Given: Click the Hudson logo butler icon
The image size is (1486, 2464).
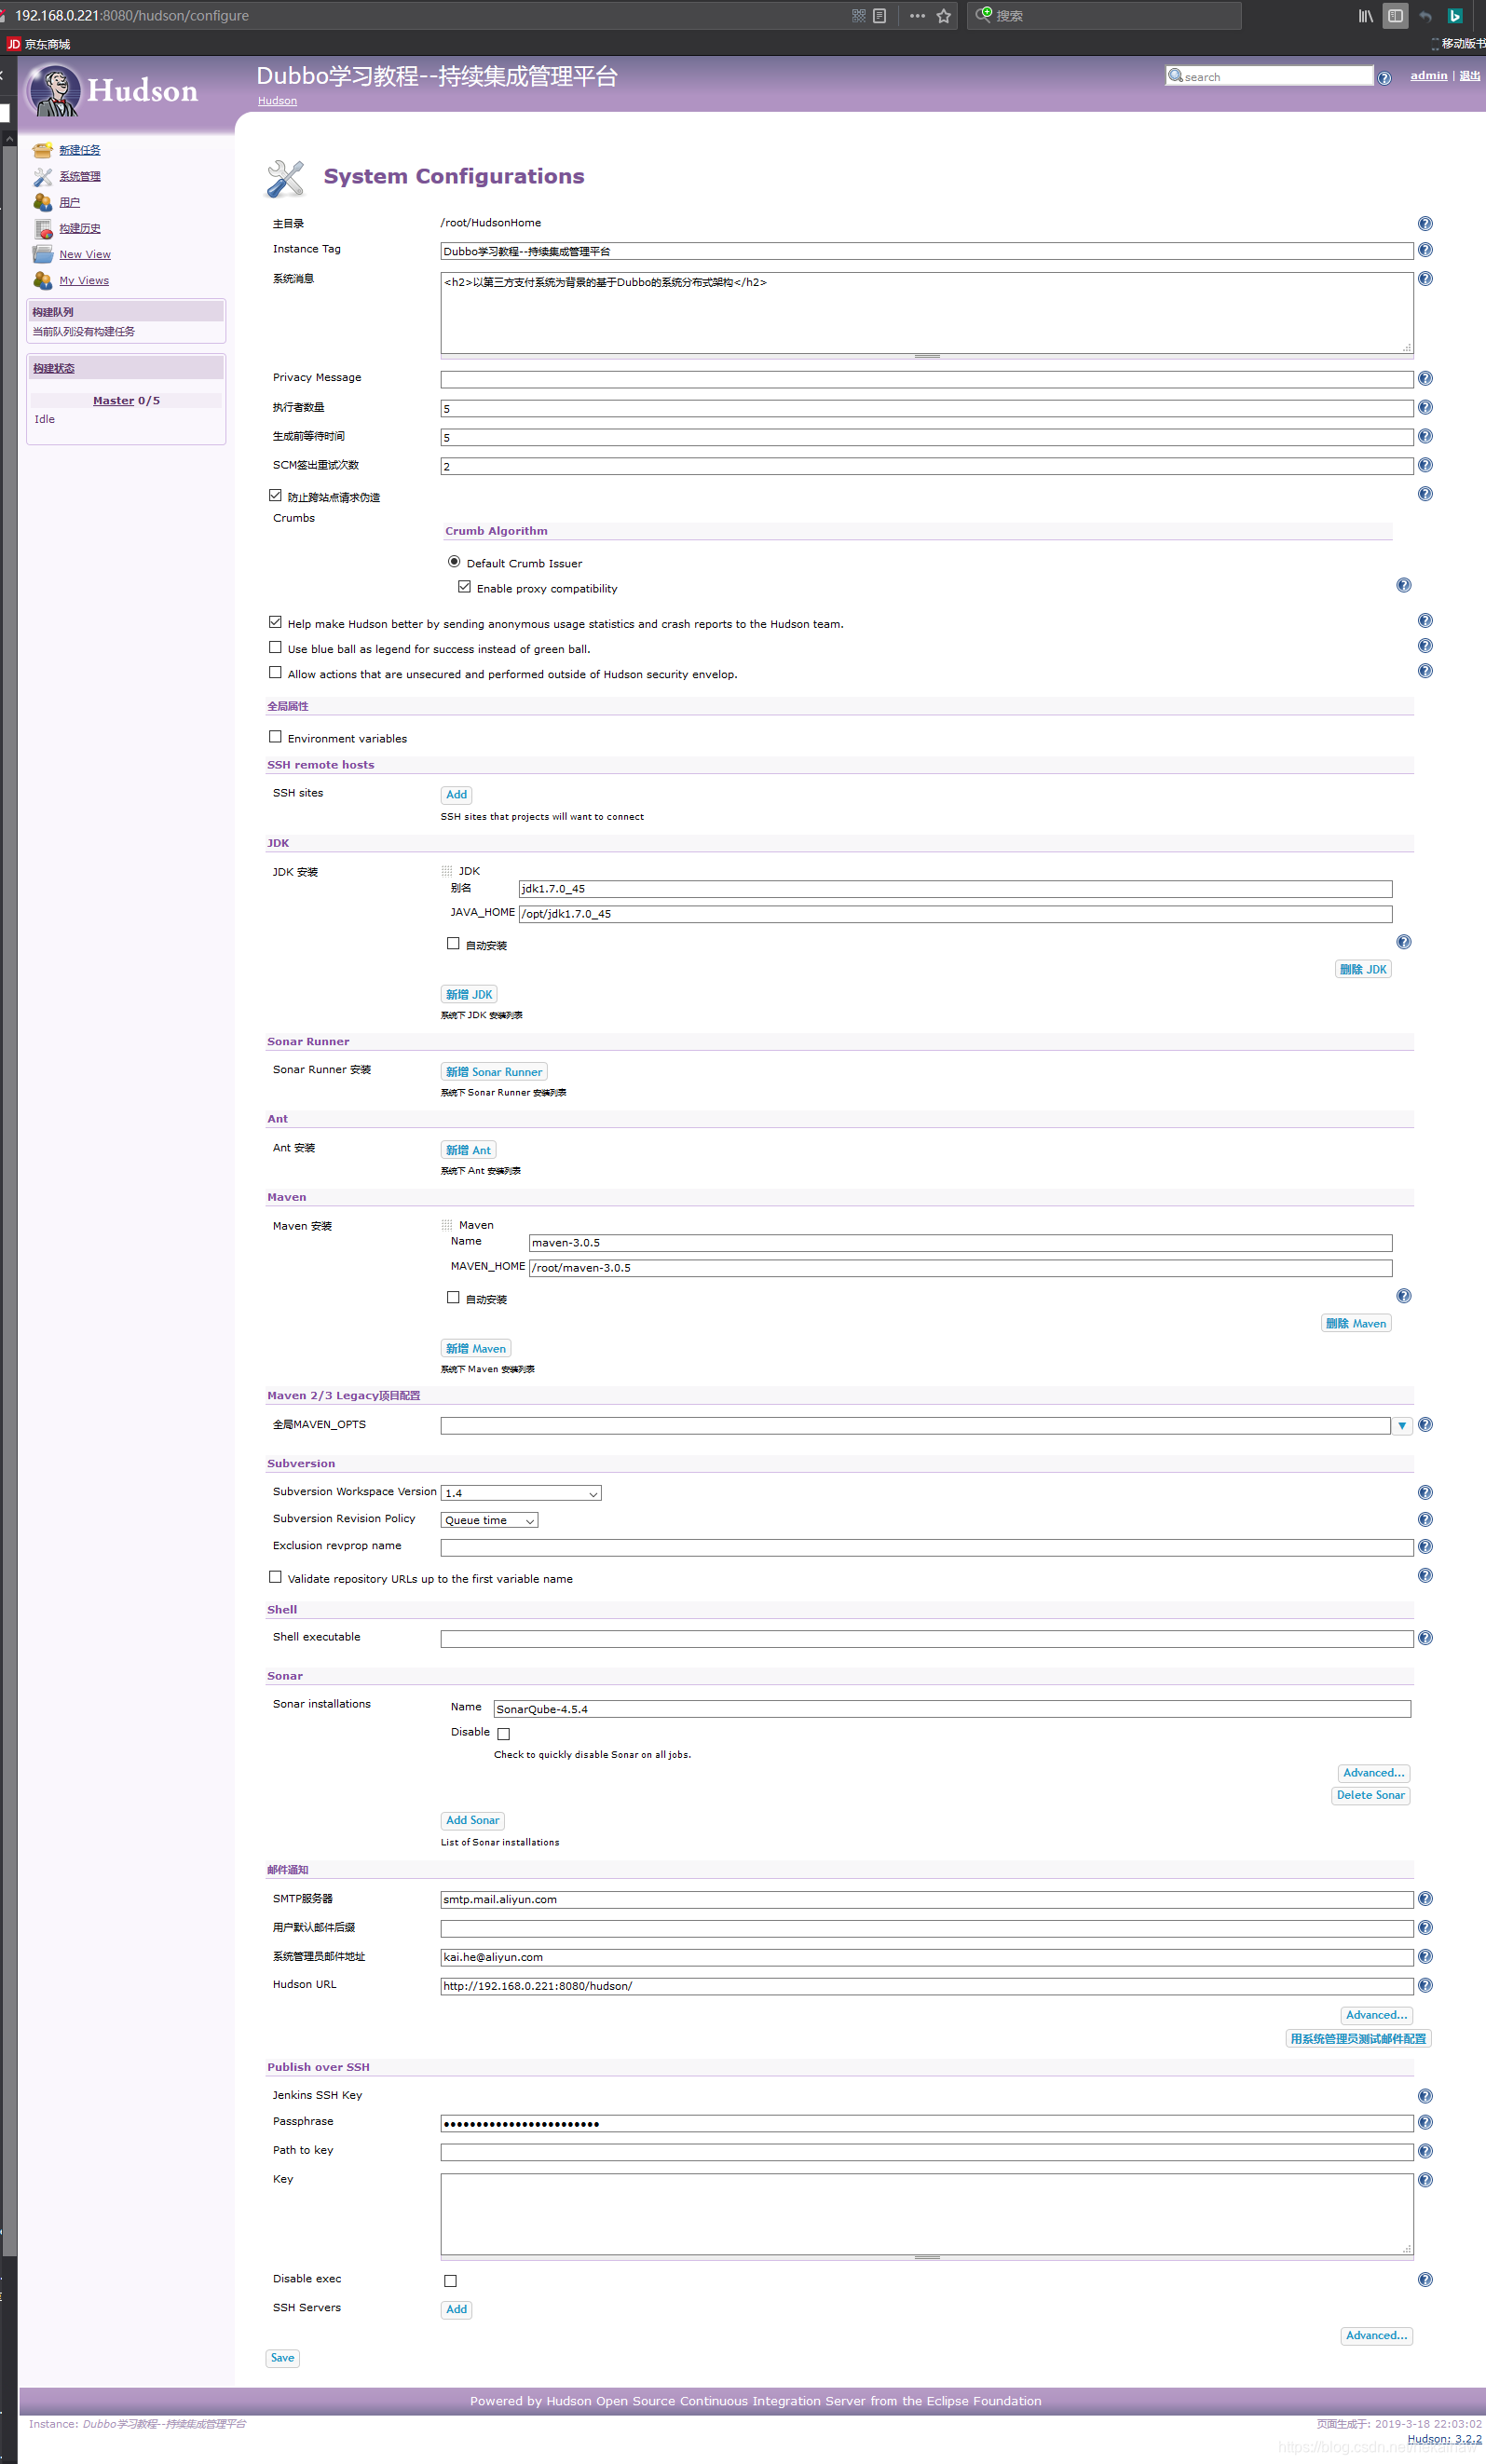Looking at the screenshot, I should click(x=54, y=91).
